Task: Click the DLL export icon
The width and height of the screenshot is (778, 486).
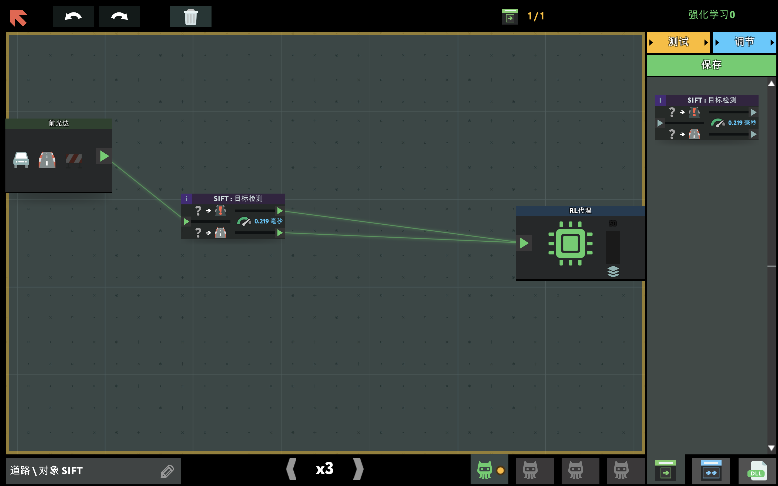Action: pyautogui.click(x=757, y=471)
